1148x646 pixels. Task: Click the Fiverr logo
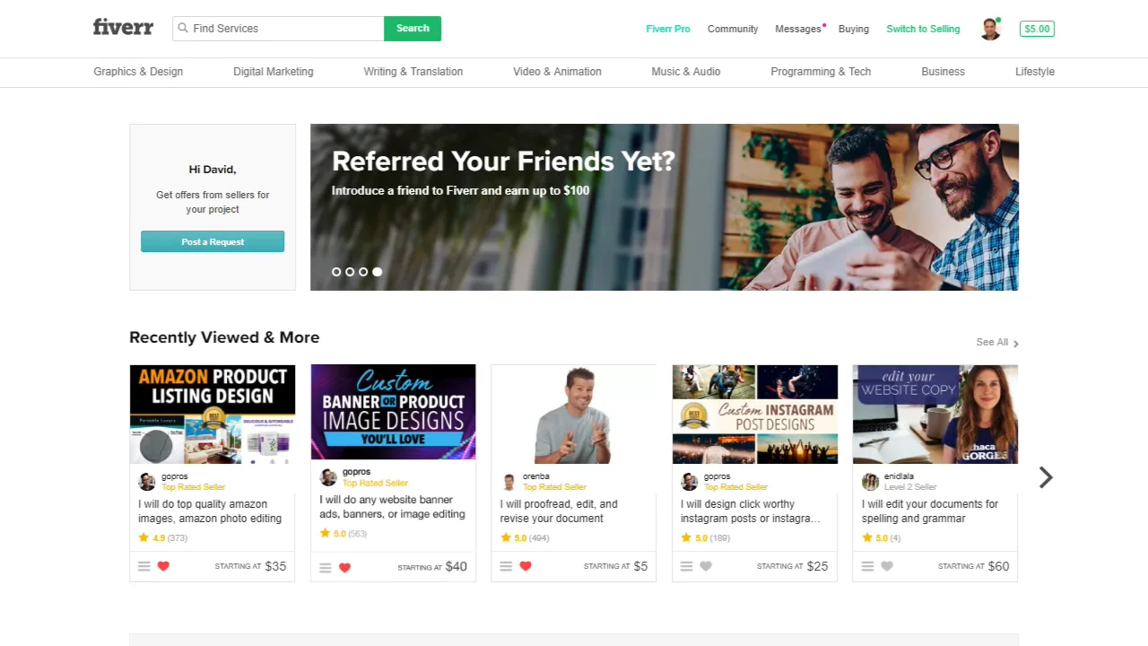[x=123, y=27]
